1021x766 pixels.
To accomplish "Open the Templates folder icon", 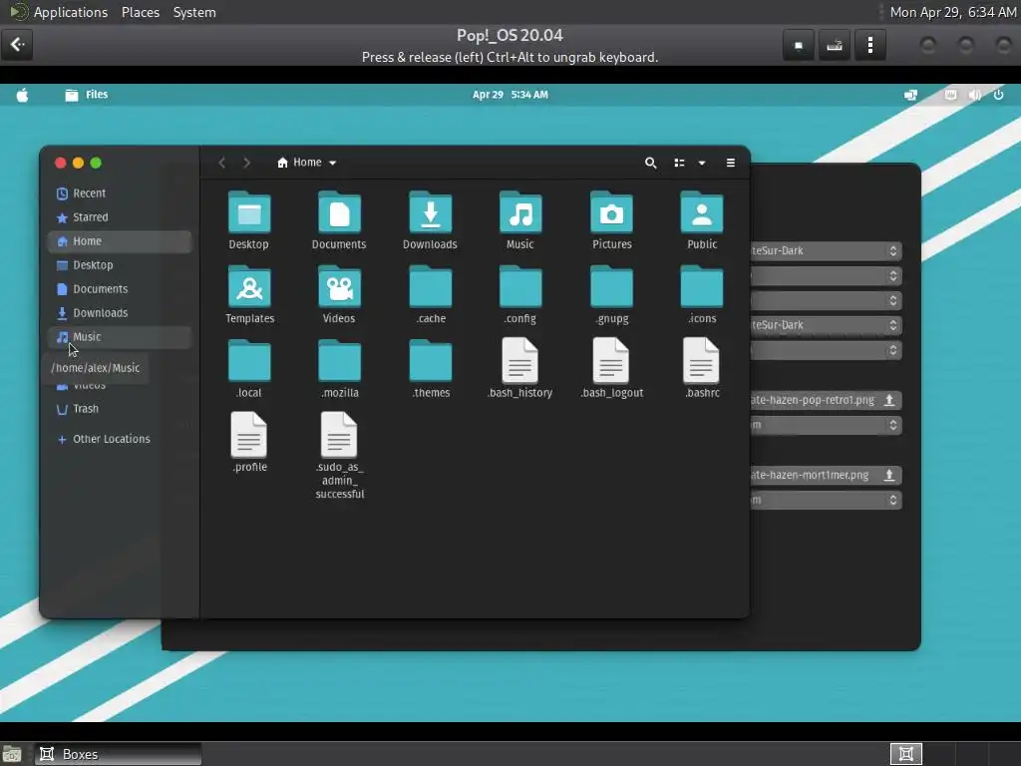I will click(x=248, y=287).
